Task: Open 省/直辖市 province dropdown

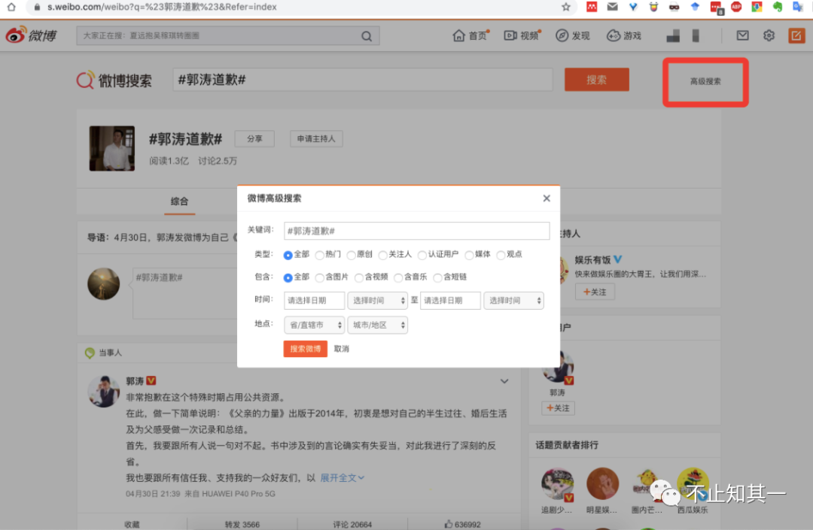Action: pyautogui.click(x=314, y=325)
